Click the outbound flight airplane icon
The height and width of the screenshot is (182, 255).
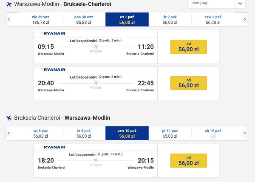point(9,4)
